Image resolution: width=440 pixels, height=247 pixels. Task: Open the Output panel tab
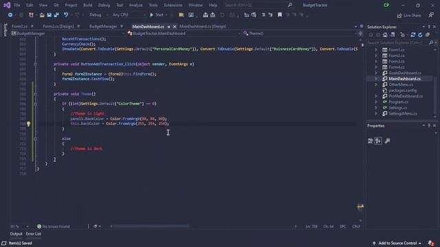[x=16, y=234]
